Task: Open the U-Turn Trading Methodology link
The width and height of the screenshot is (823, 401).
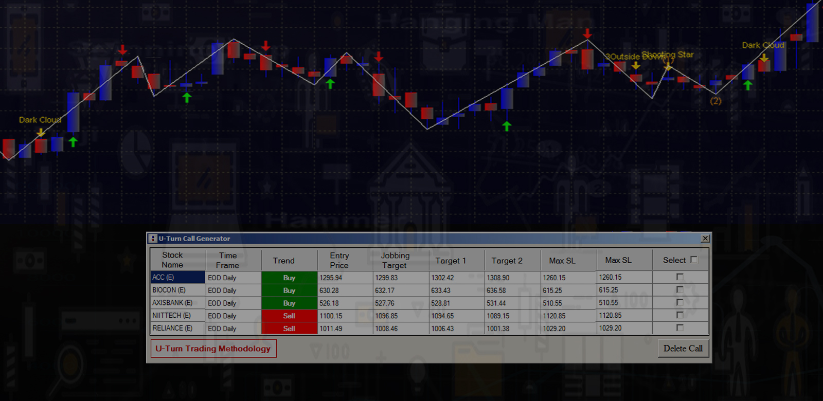Action: point(213,349)
